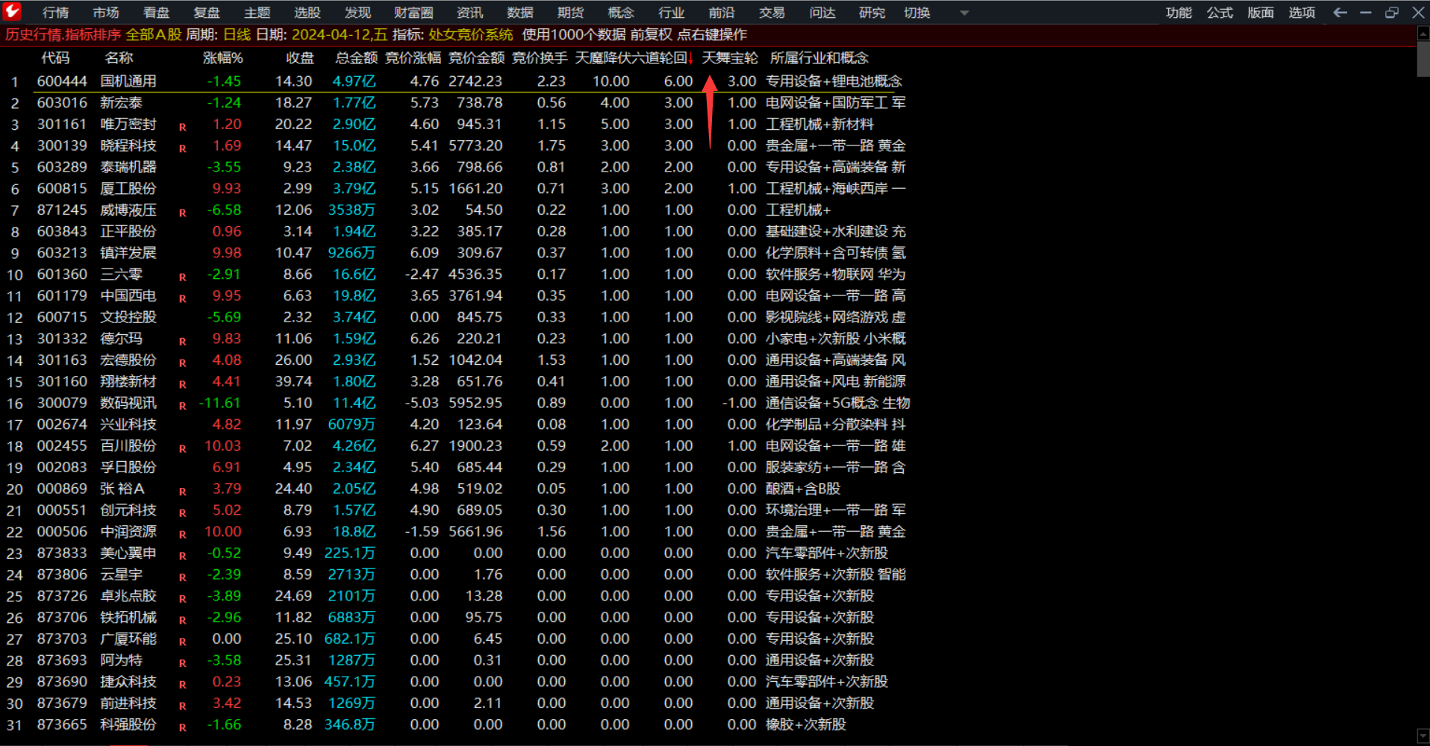The width and height of the screenshot is (1430, 746).
Task: Open the 主题 menu
Action: point(257,13)
